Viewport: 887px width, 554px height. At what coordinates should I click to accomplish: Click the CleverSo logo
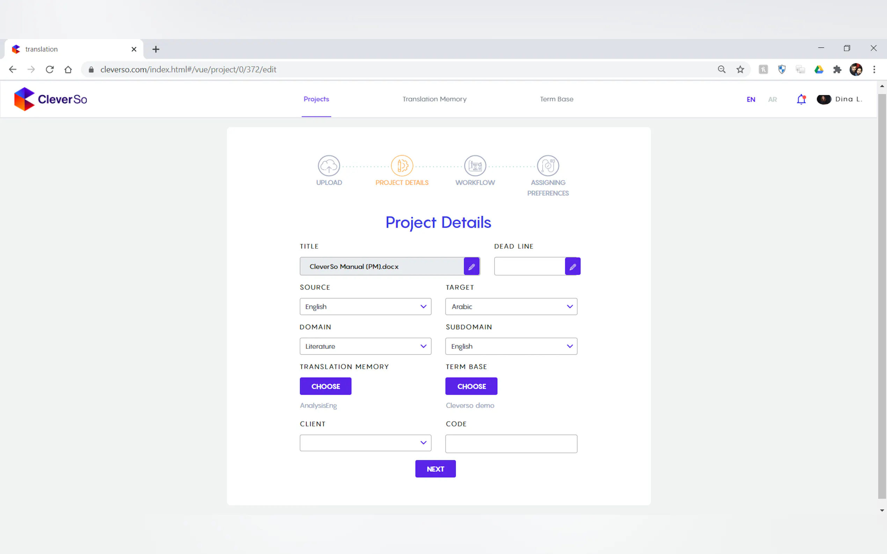point(51,99)
